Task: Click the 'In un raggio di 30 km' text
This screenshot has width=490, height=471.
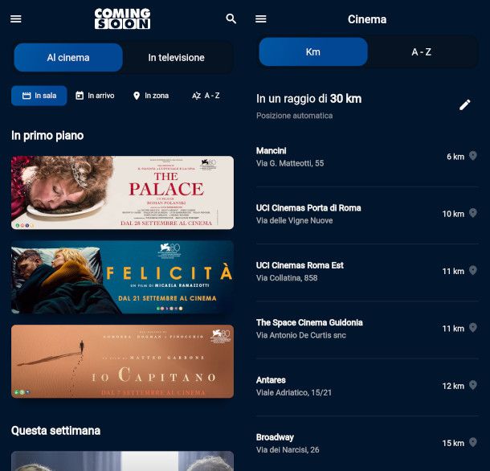Action: (x=308, y=99)
